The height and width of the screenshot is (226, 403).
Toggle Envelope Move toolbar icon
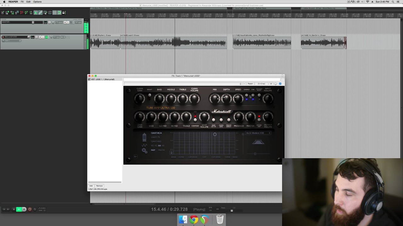pyautogui.click(x=50, y=13)
